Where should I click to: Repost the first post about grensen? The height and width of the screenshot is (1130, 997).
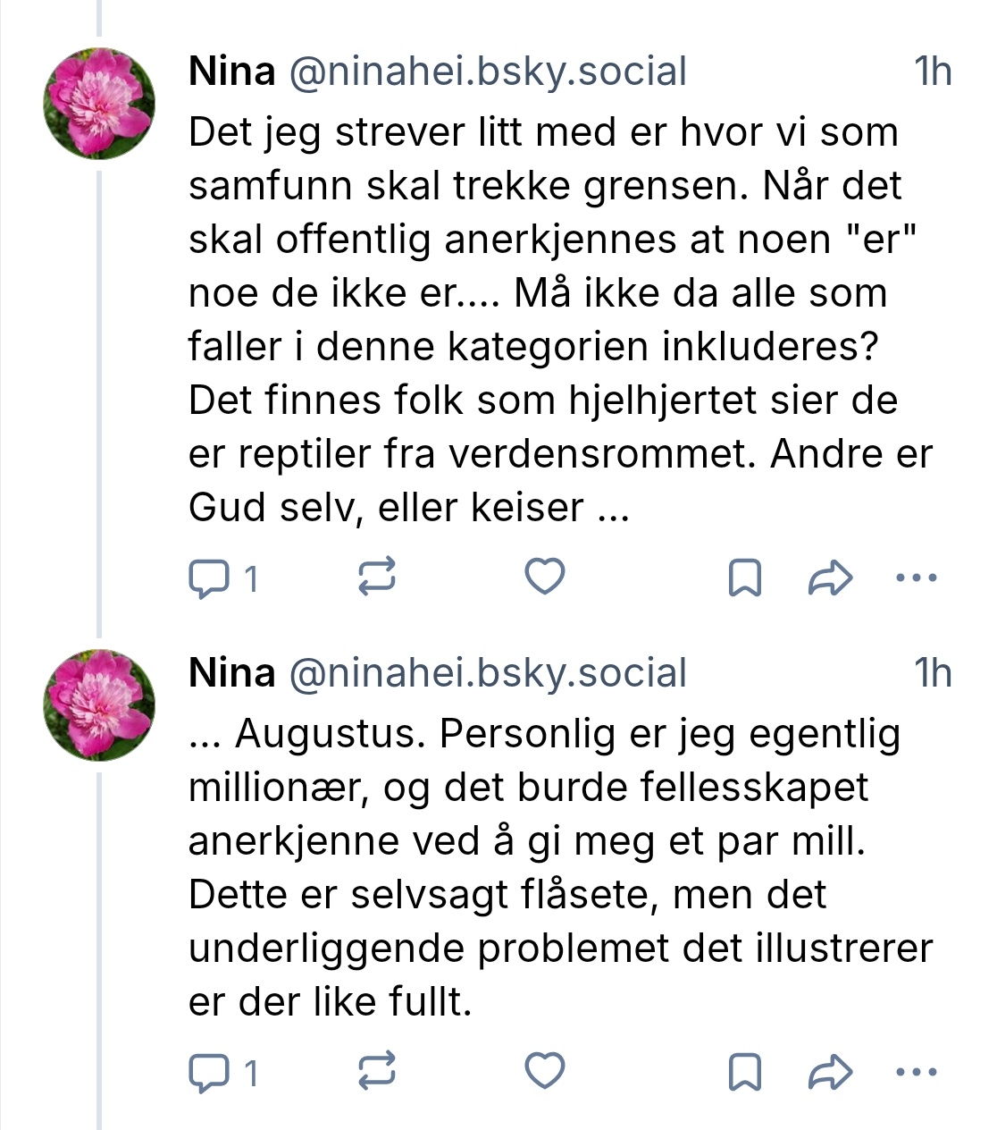tap(376, 578)
